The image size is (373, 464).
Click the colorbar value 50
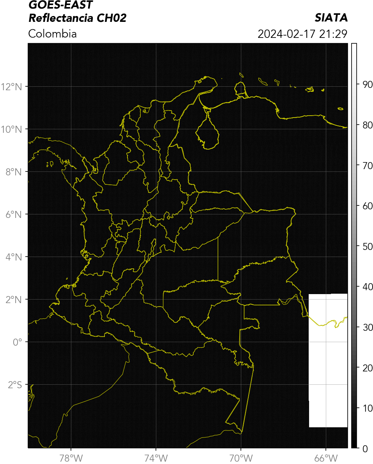pos(368,246)
